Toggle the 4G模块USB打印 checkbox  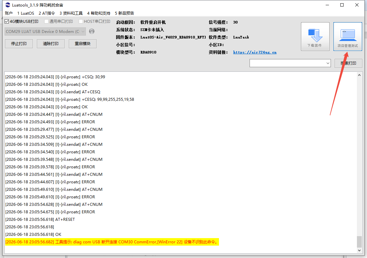click(7, 21)
